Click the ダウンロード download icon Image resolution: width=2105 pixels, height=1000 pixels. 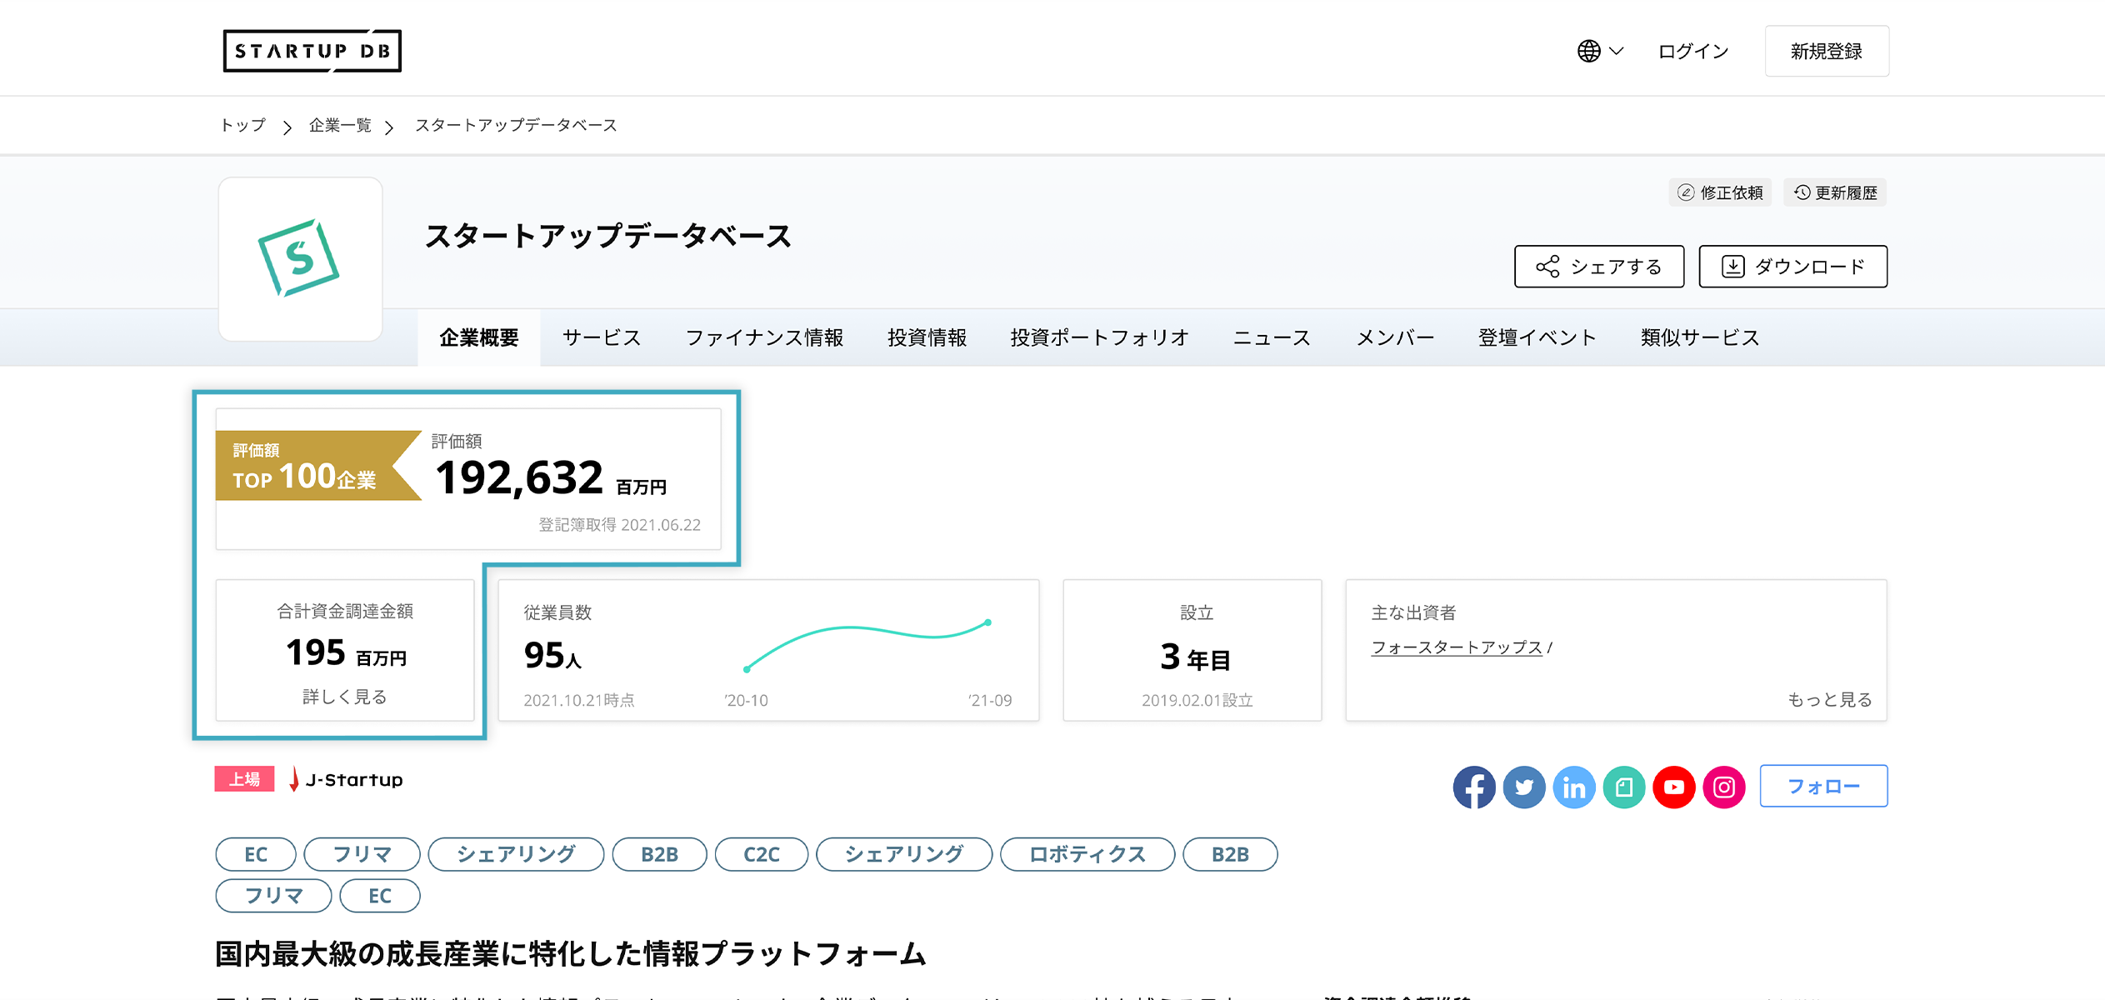coord(1733,267)
